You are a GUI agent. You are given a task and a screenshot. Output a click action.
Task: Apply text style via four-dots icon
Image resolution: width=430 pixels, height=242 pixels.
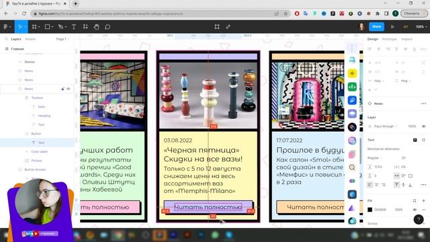pos(423,140)
